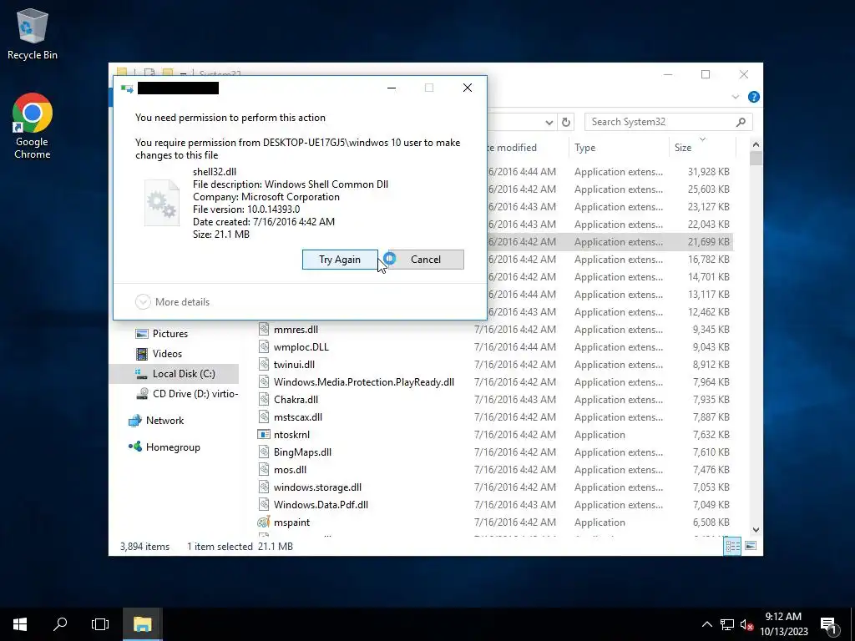Viewport: 855px width, 641px height.
Task: Click file list scrollbar down arrow
Action: point(756,530)
